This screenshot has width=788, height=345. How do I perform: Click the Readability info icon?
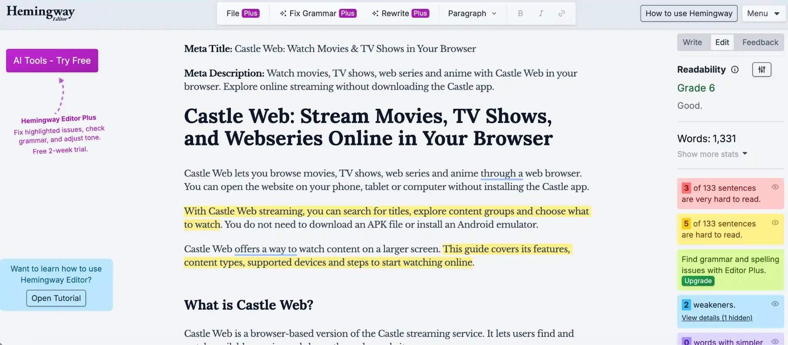(x=735, y=70)
